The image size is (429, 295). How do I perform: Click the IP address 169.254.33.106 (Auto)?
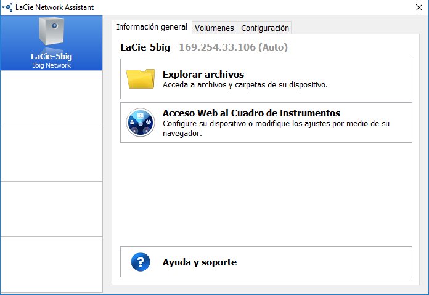(x=234, y=47)
